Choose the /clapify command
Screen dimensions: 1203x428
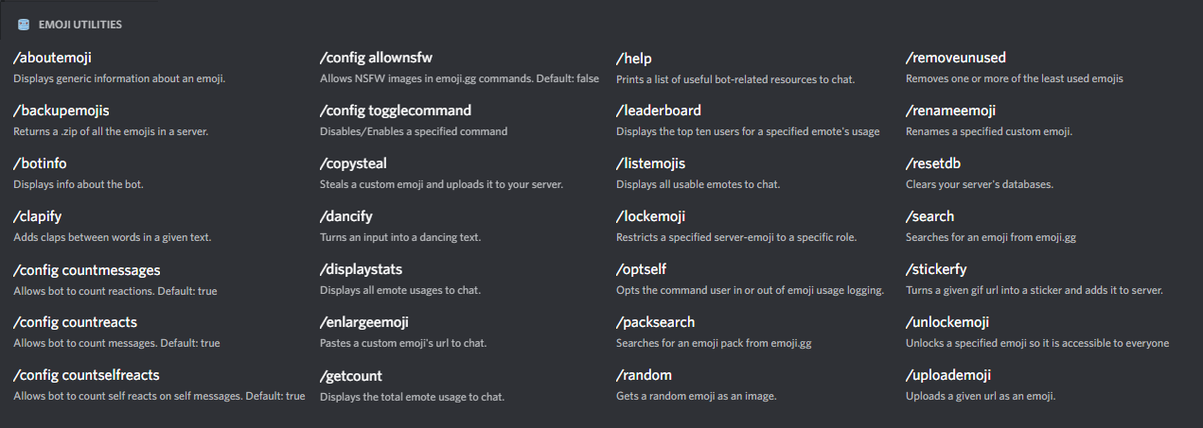tap(38, 217)
